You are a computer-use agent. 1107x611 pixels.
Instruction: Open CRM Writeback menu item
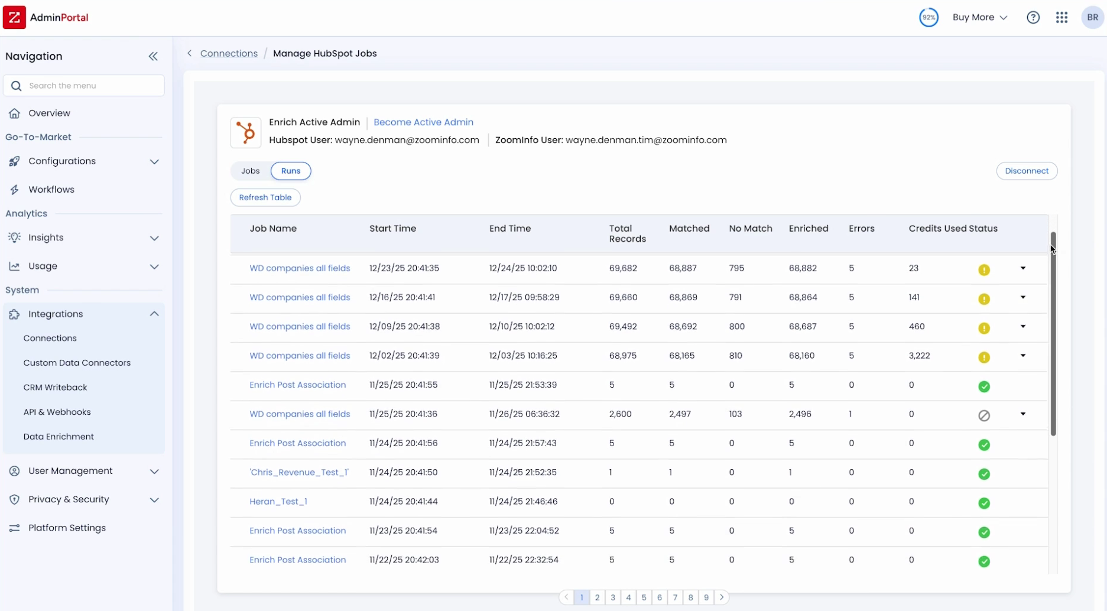55,388
